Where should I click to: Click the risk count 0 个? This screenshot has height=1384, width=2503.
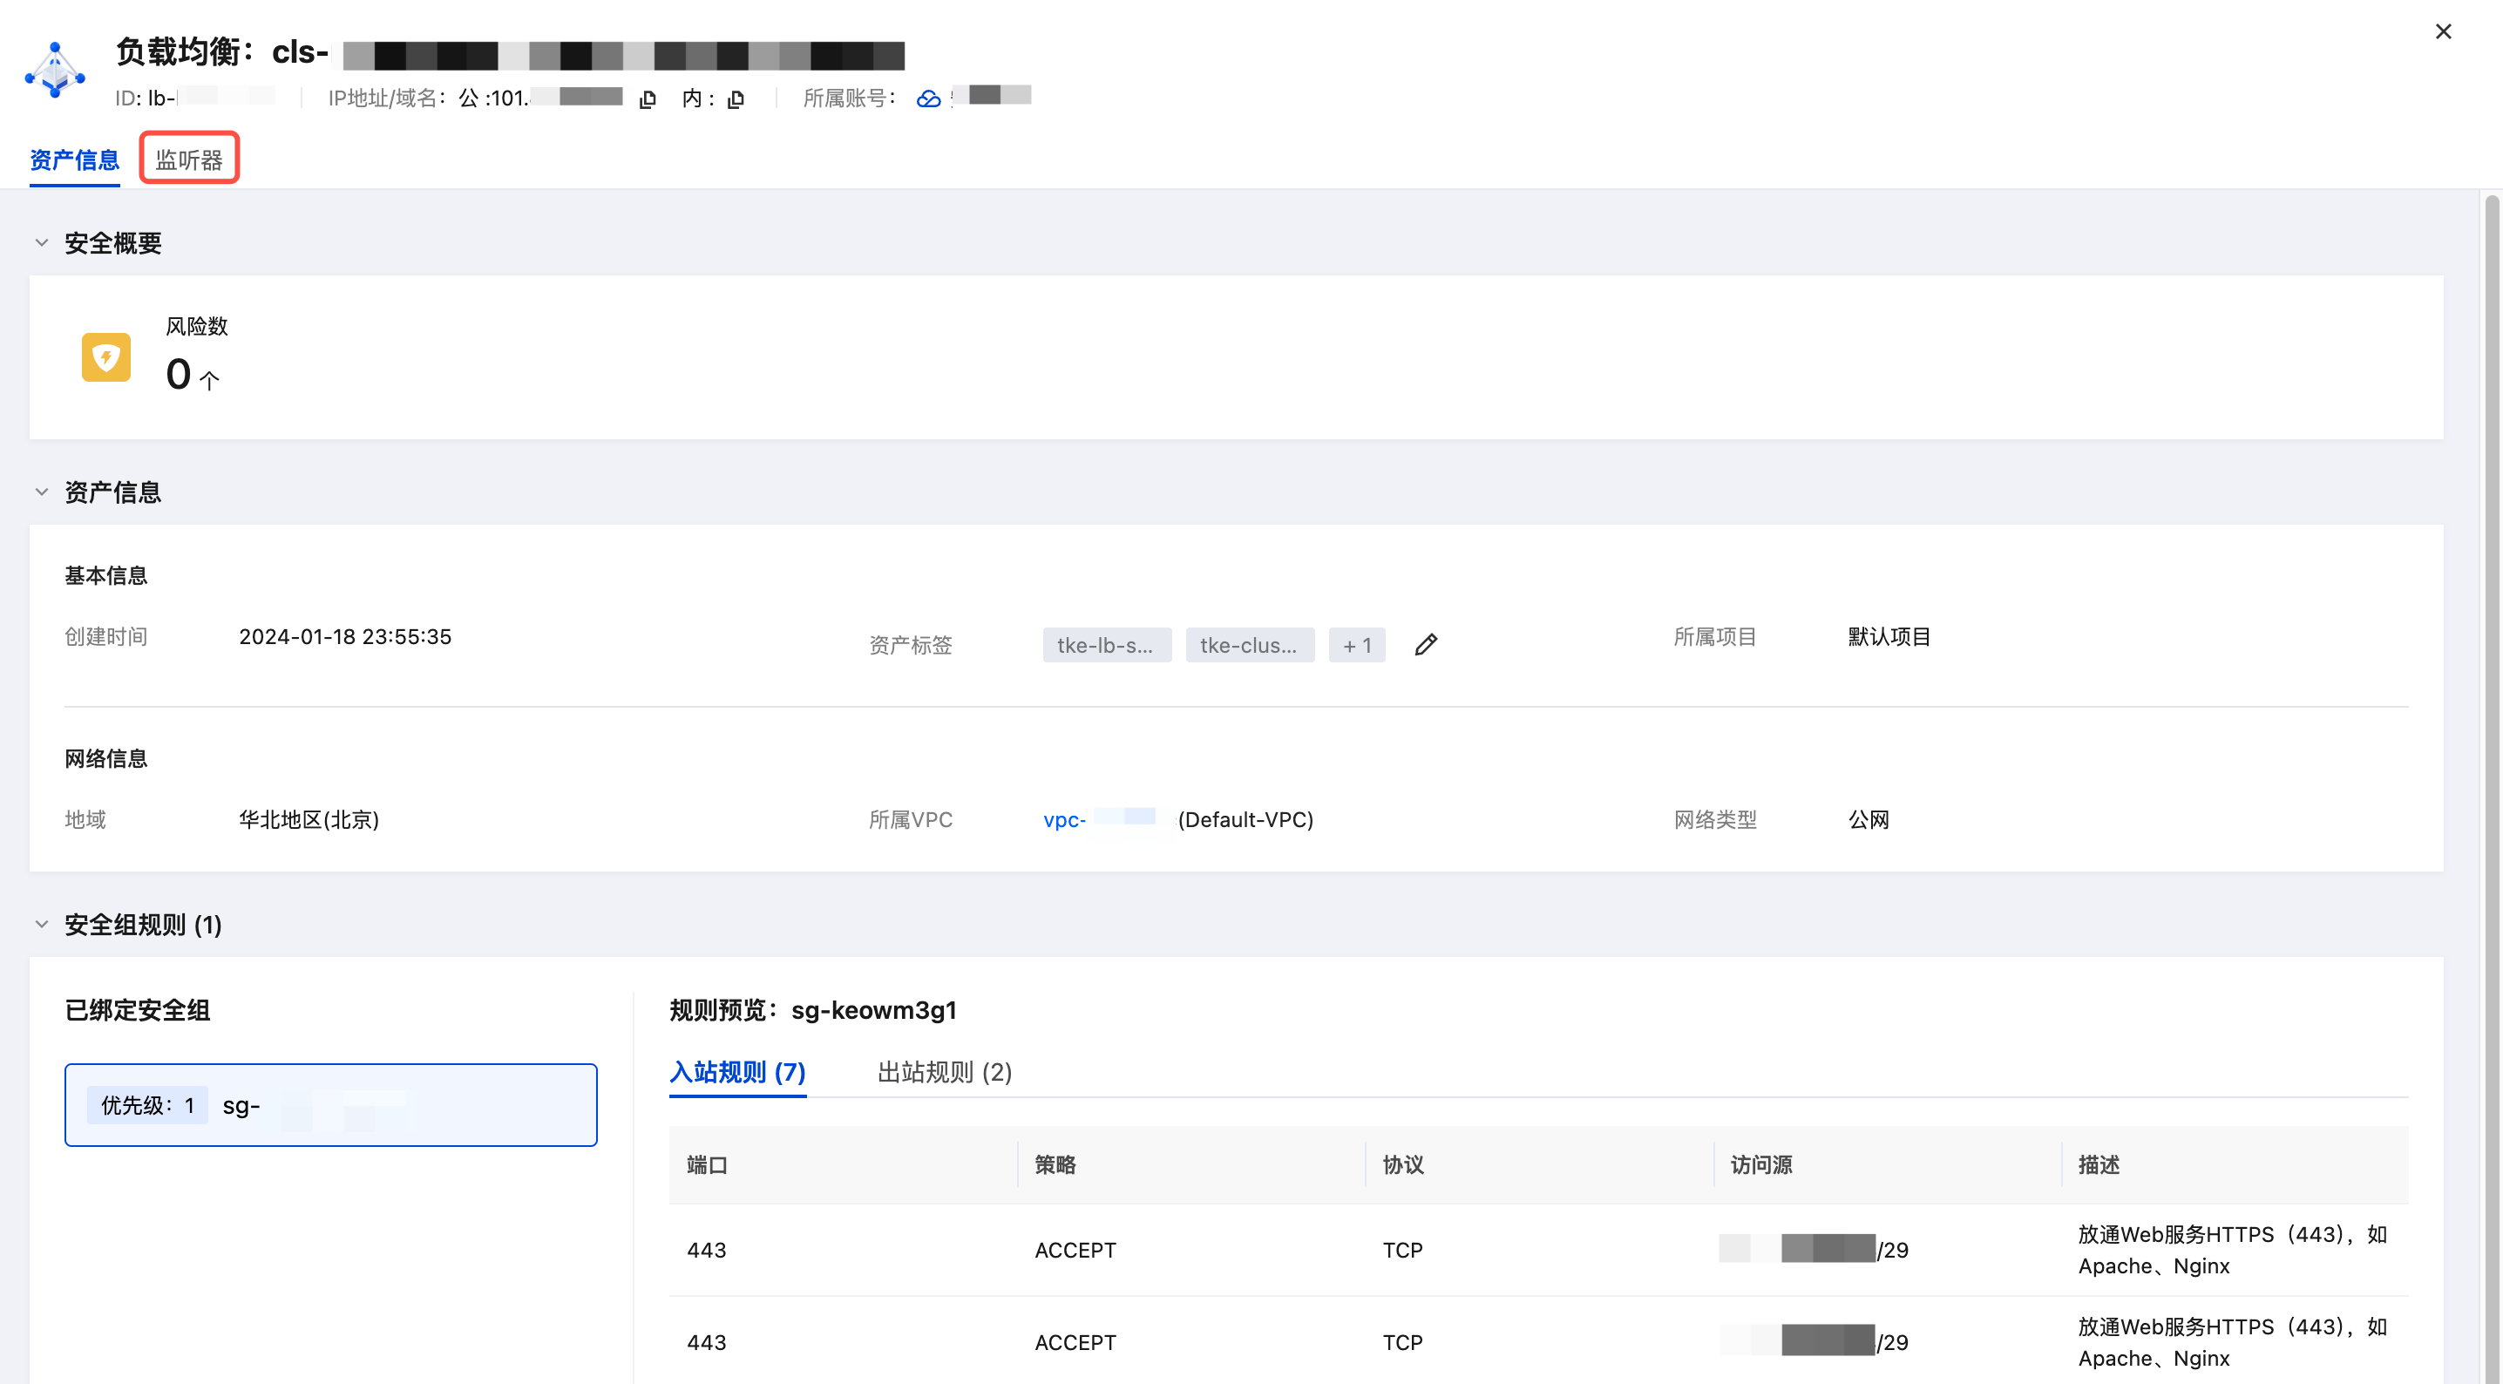(x=193, y=374)
